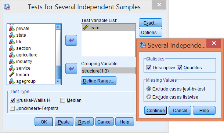Viewport: 224px width, 133px height.
Task: Click the variable list scroll down arrow
Action: tap(58, 82)
